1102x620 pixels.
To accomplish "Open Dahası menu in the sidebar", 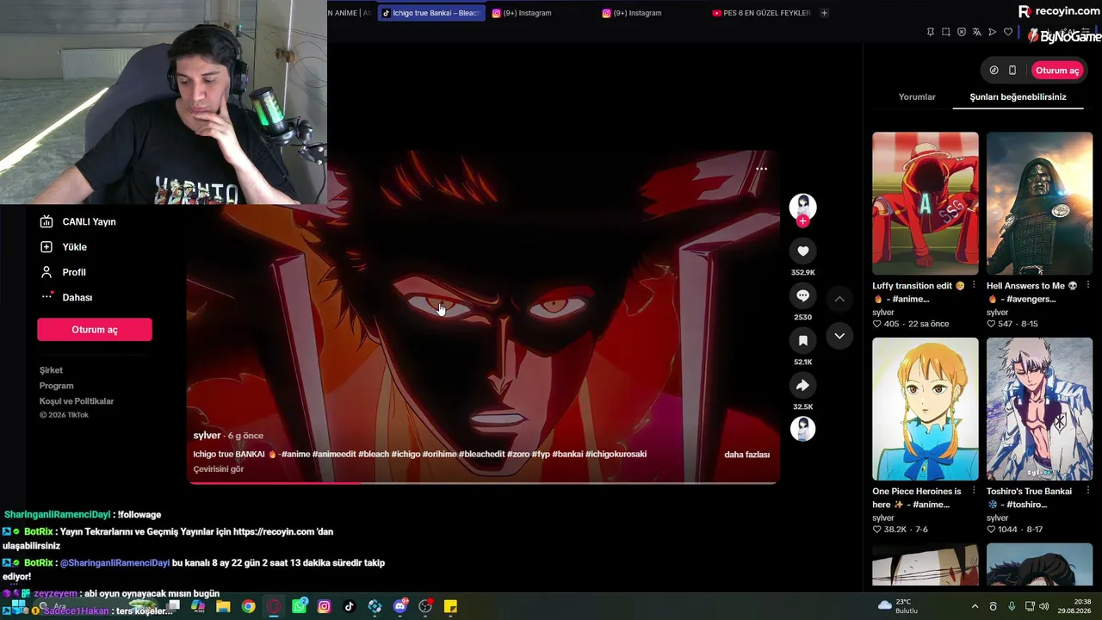I will 66,297.
